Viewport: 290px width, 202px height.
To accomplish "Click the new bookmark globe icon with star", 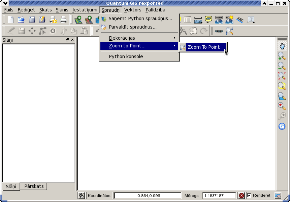I will (x=229, y=19).
